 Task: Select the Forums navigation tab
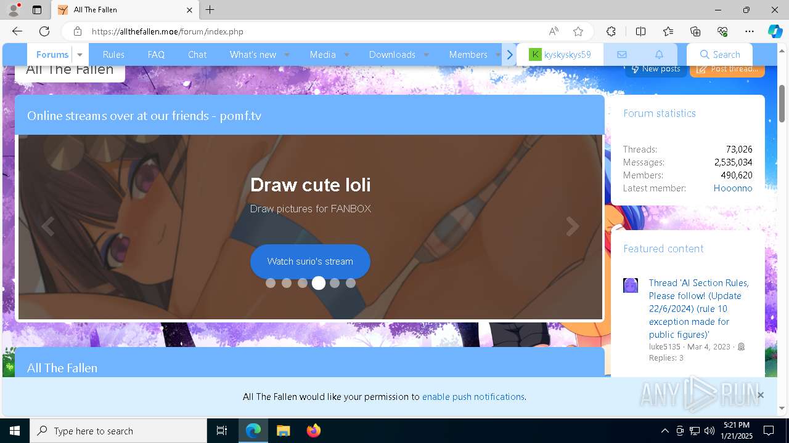click(x=52, y=55)
